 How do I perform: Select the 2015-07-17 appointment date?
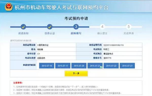tap(63, 66)
